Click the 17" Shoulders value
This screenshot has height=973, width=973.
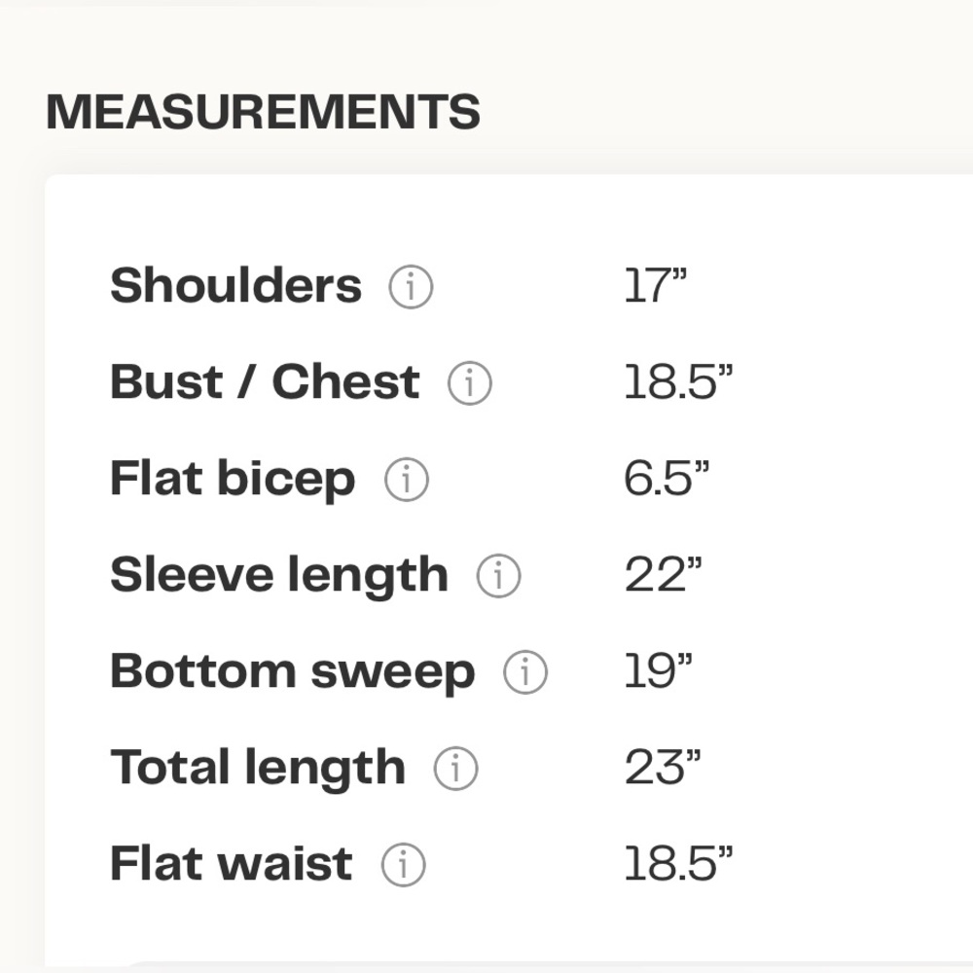click(655, 286)
